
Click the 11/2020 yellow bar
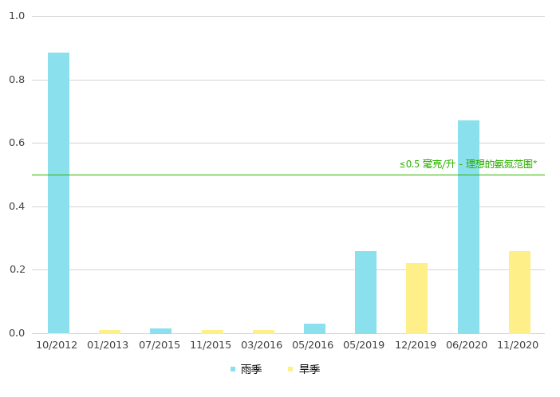pos(519,292)
